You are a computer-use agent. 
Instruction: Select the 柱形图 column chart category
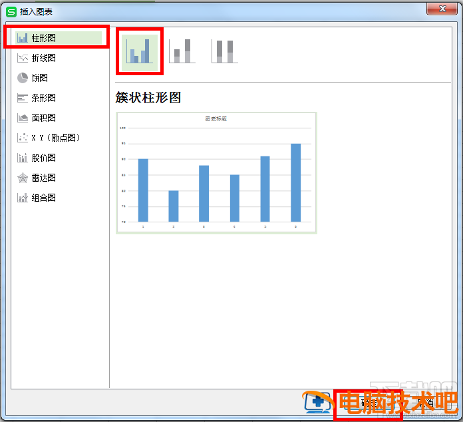tap(59, 38)
